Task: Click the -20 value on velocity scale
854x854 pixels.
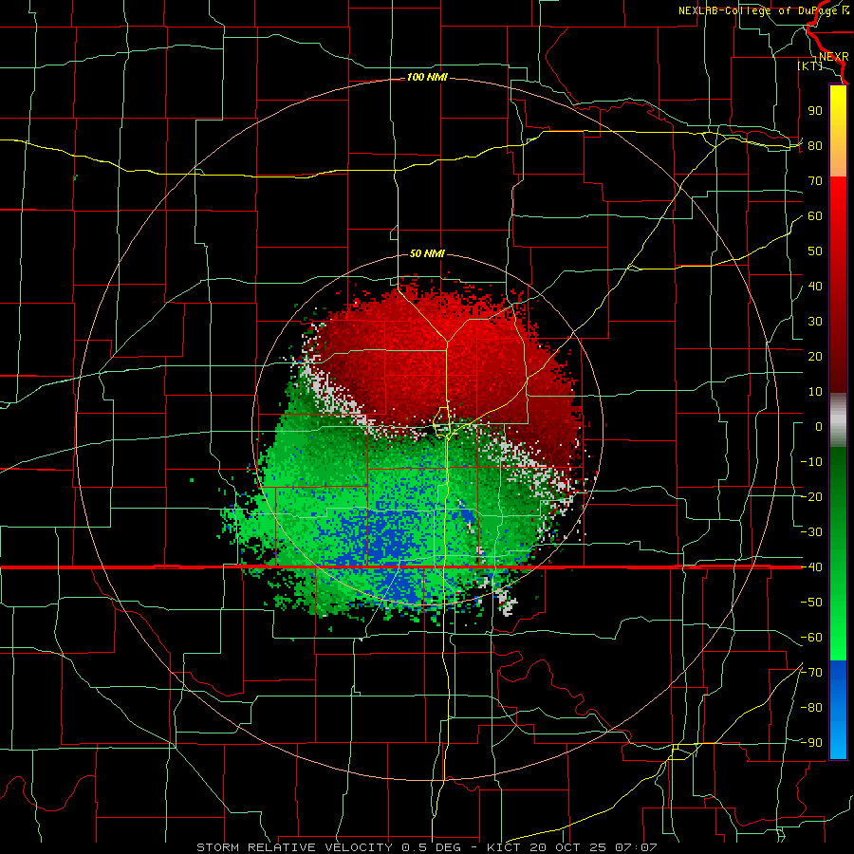Action: click(x=811, y=497)
